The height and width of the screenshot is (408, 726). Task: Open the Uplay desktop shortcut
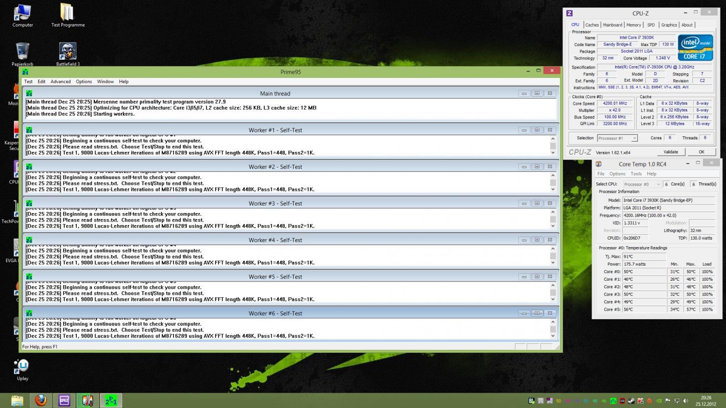[x=23, y=366]
